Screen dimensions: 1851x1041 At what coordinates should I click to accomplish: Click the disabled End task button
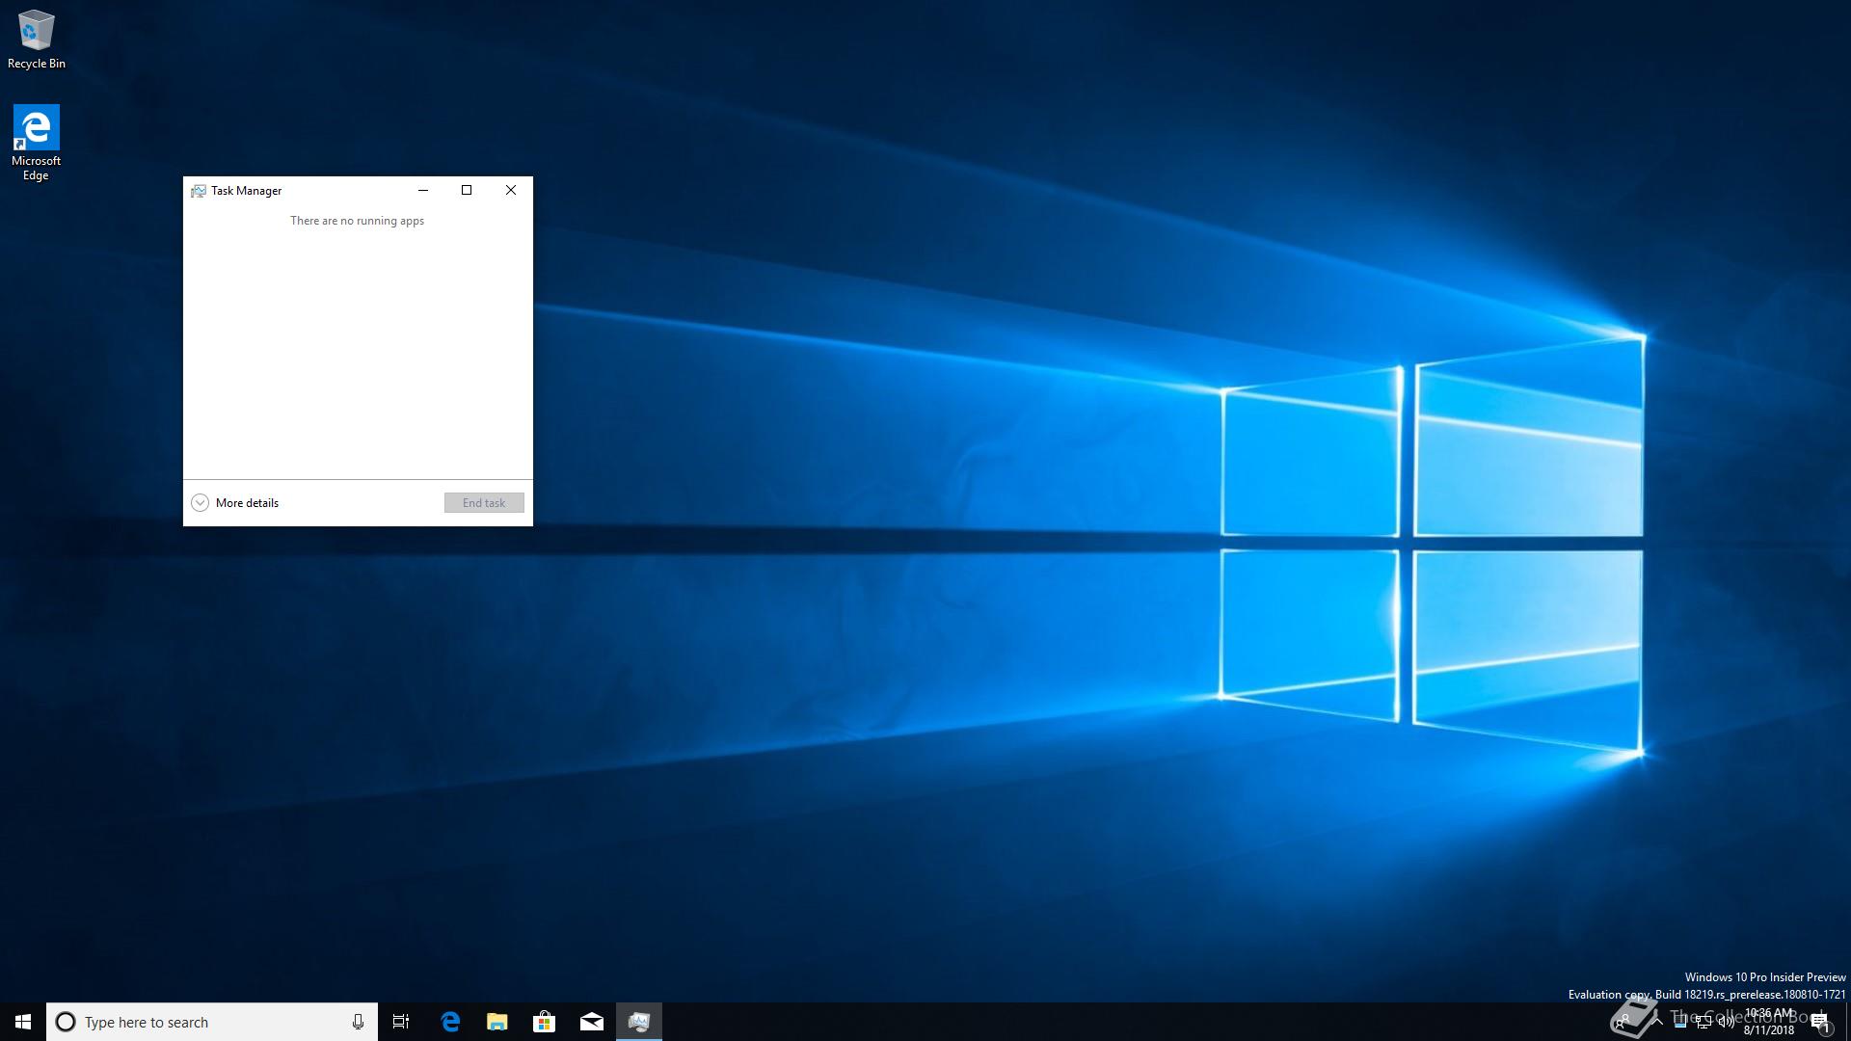coord(484,502)
